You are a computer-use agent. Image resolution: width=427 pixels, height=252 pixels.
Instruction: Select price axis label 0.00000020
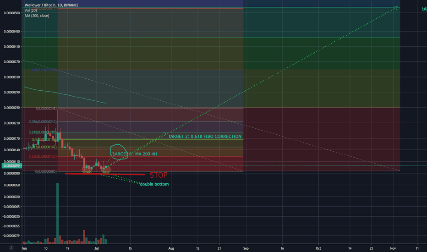(12, 197)
